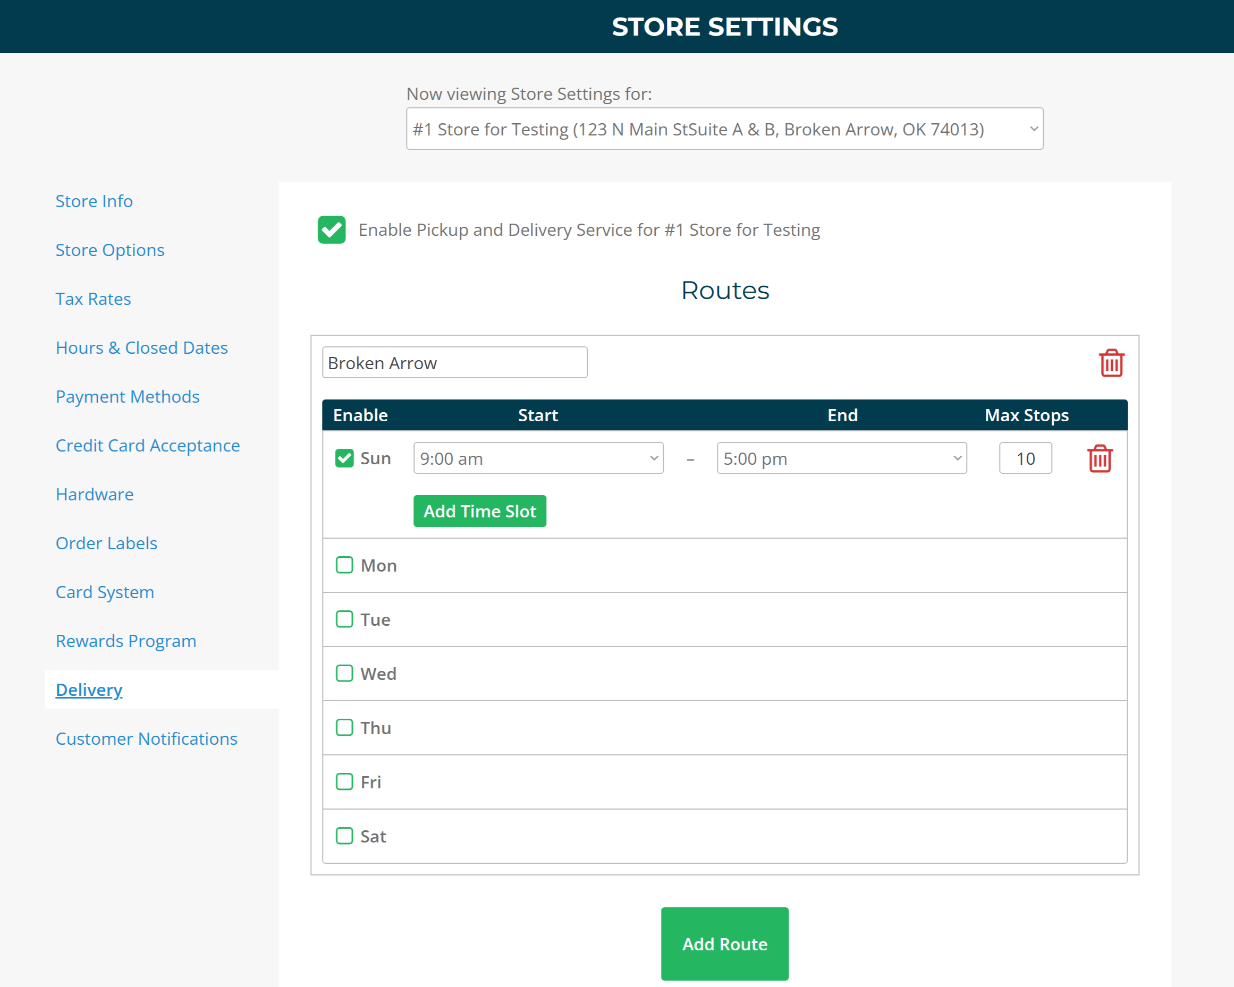Delete the Sunday time slot trash icon
The height and width of the screenshot is (987, 1234).
1099,458
